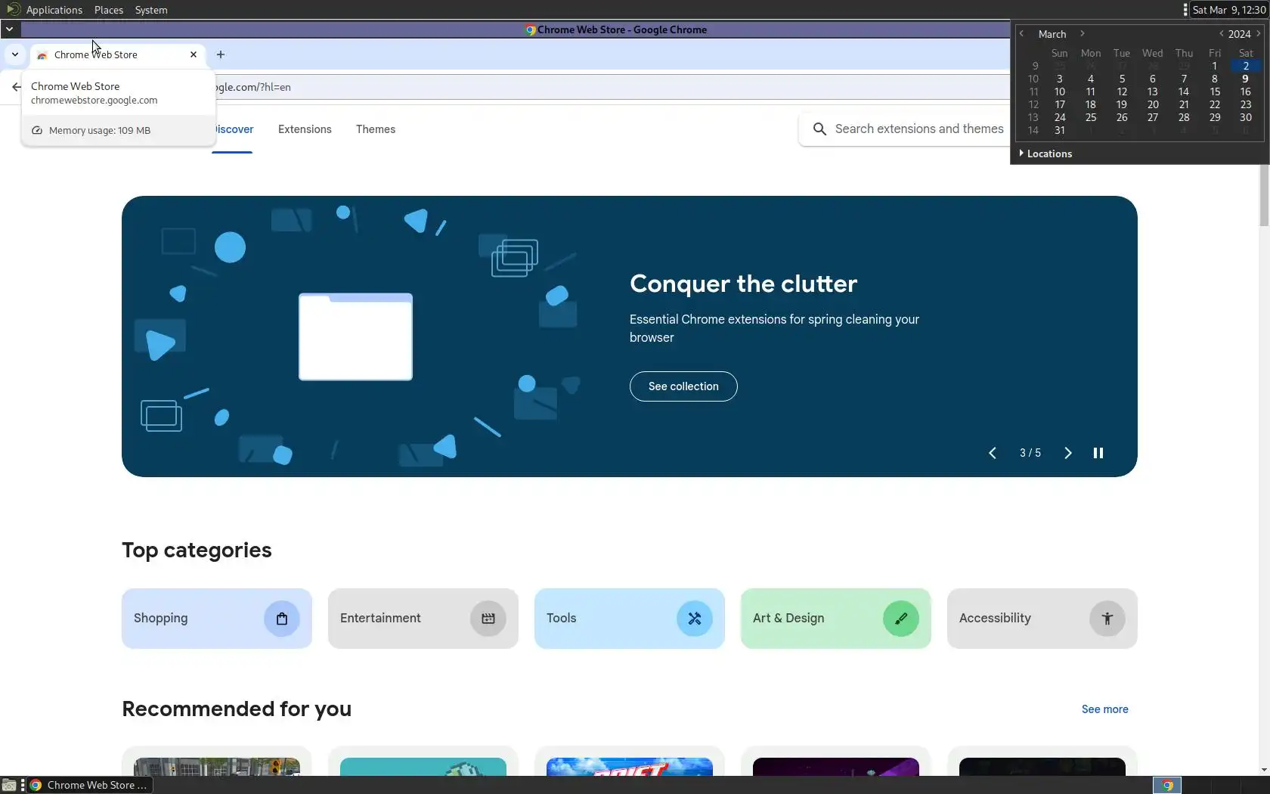Image resolution: width=1270 pixels, height=794 pixels.
Task: Click chromewebstore.google.com in tab tooltip
Action: [94, 100]
